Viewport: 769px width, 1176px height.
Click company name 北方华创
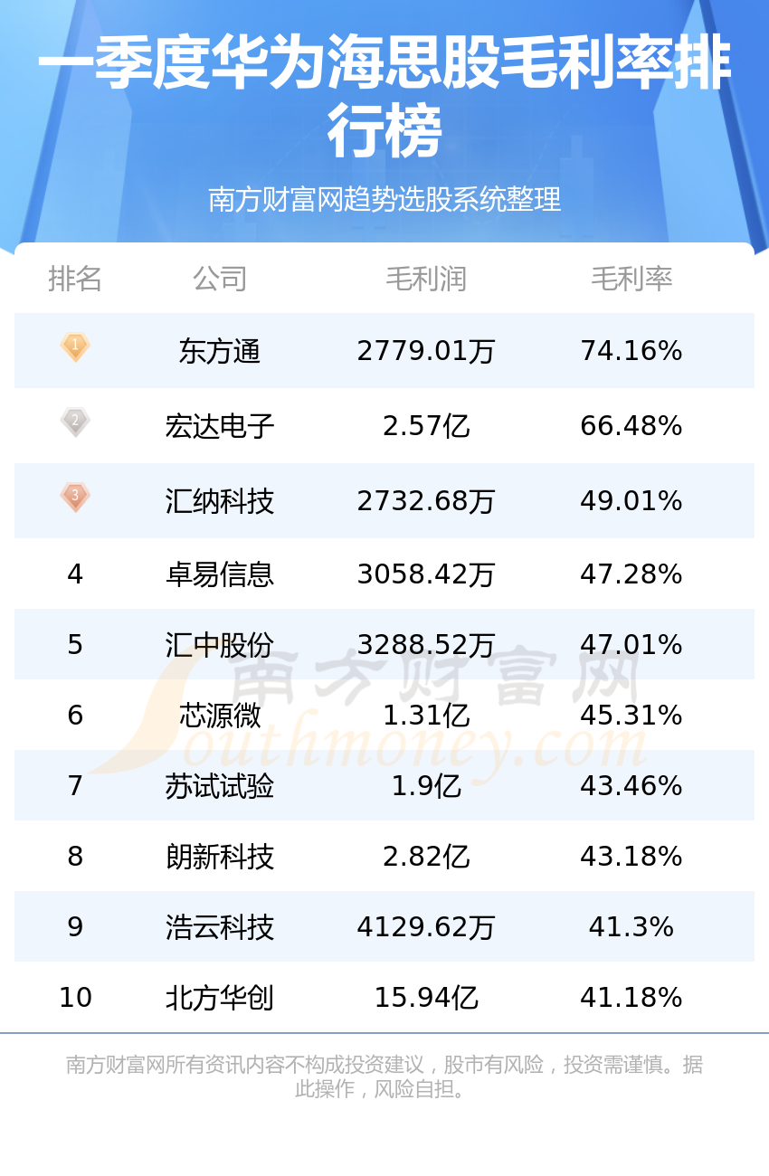[x=220, y=998]
